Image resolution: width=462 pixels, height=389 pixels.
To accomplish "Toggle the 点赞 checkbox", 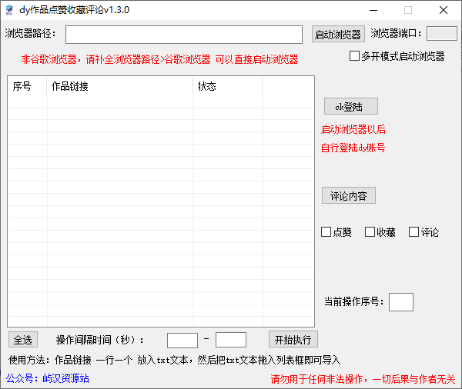I will point(326,232).
